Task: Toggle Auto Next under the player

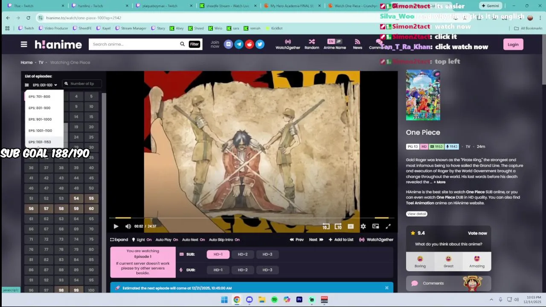Action: coord(193,240)
